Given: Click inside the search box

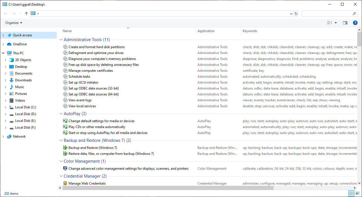Looking at the screenshot, I should coord(327,14).
